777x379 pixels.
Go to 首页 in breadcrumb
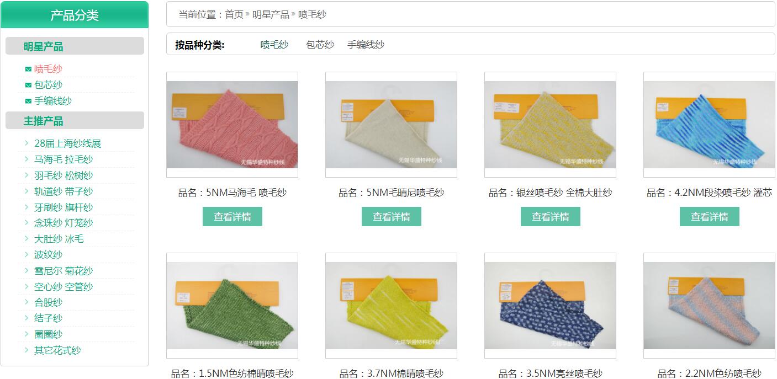click(234, 14)
